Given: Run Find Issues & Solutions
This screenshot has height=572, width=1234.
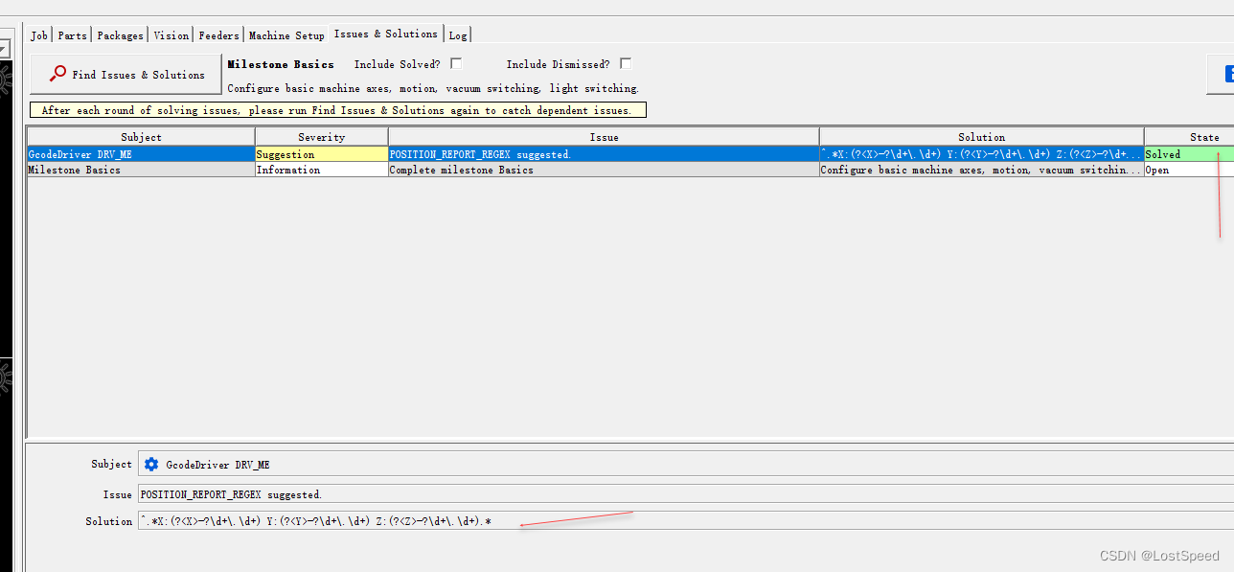Looking at the screenshot, I should click(125, 74).
